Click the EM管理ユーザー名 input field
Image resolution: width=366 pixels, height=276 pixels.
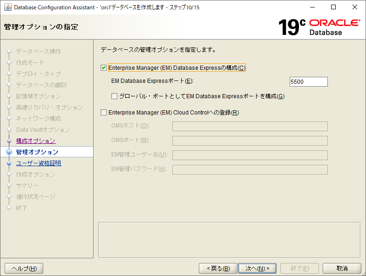tap(250, 155)
